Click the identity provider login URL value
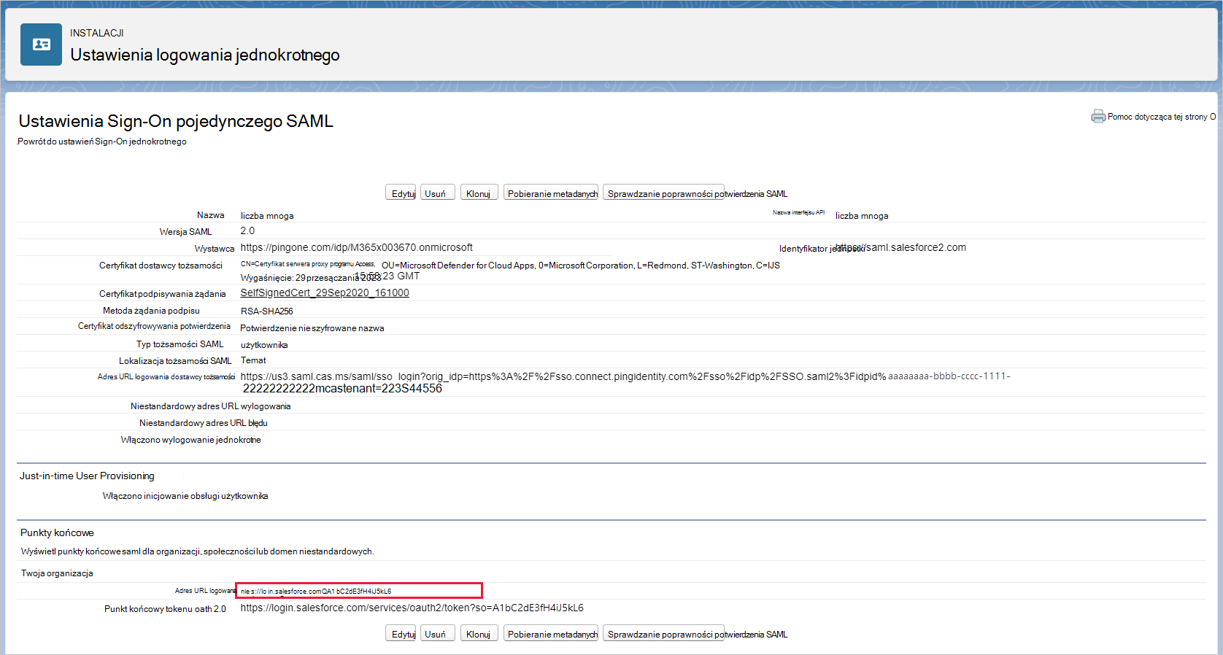Screen dimensions: 1223x655 625,382
